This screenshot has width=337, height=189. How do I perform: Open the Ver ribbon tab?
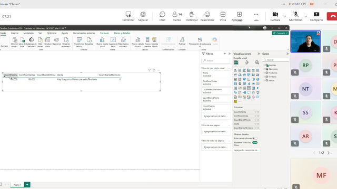(x=40, y=33)
